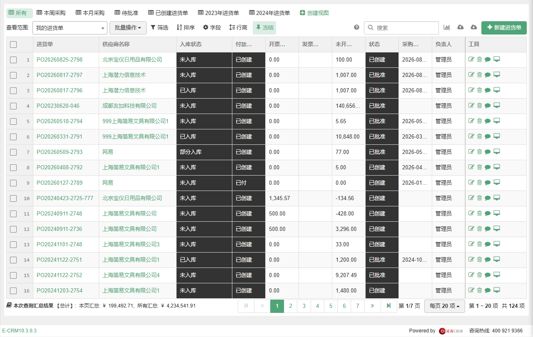
Task: Click edit icon for PO20260825-2798 row
Action: [x=471, y=59]
